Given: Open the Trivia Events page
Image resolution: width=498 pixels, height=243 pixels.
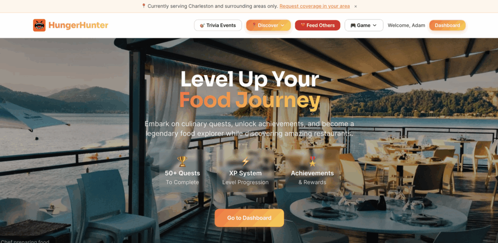Looking at the screenshot, I should point(218,25).
